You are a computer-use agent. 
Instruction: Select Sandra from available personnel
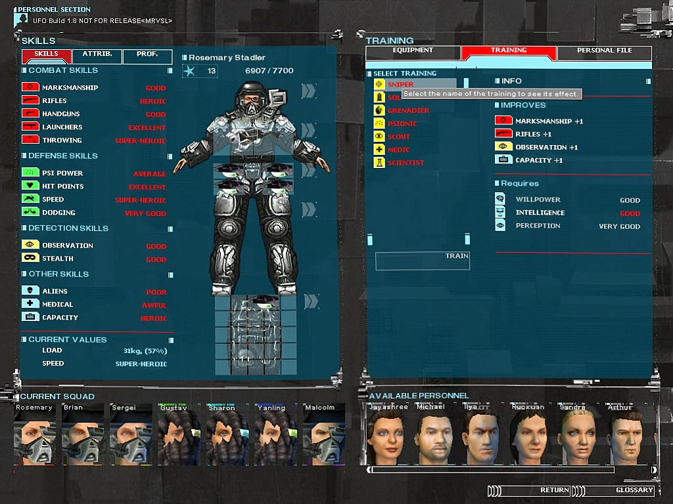pyautogui.click(x=578, y=434)
